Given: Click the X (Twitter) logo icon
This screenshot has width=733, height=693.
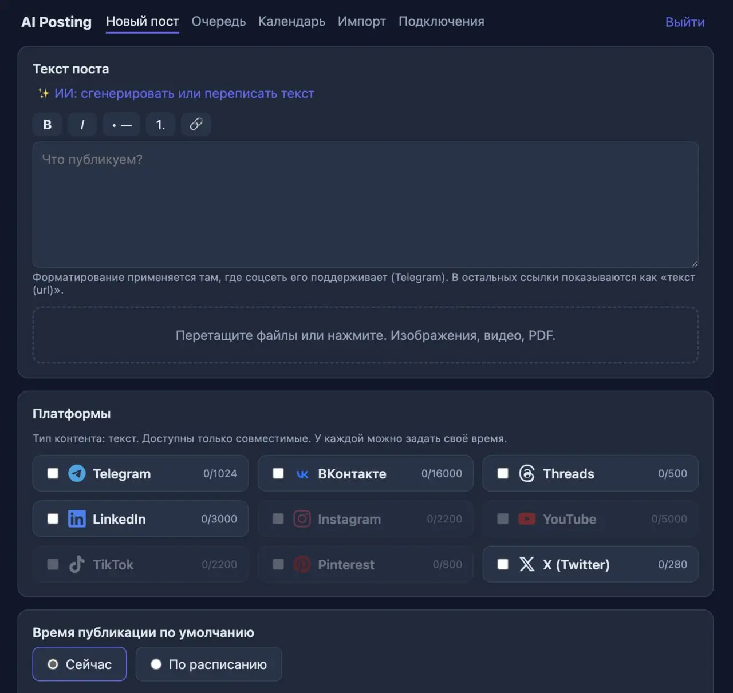Looking at the screenshot, I should [x=527, y=564].
